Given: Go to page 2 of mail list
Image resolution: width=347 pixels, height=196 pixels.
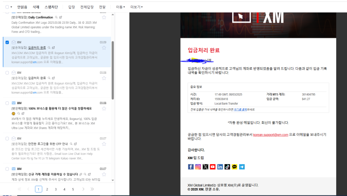Looking at the screenshot, I should pos(47,189).
